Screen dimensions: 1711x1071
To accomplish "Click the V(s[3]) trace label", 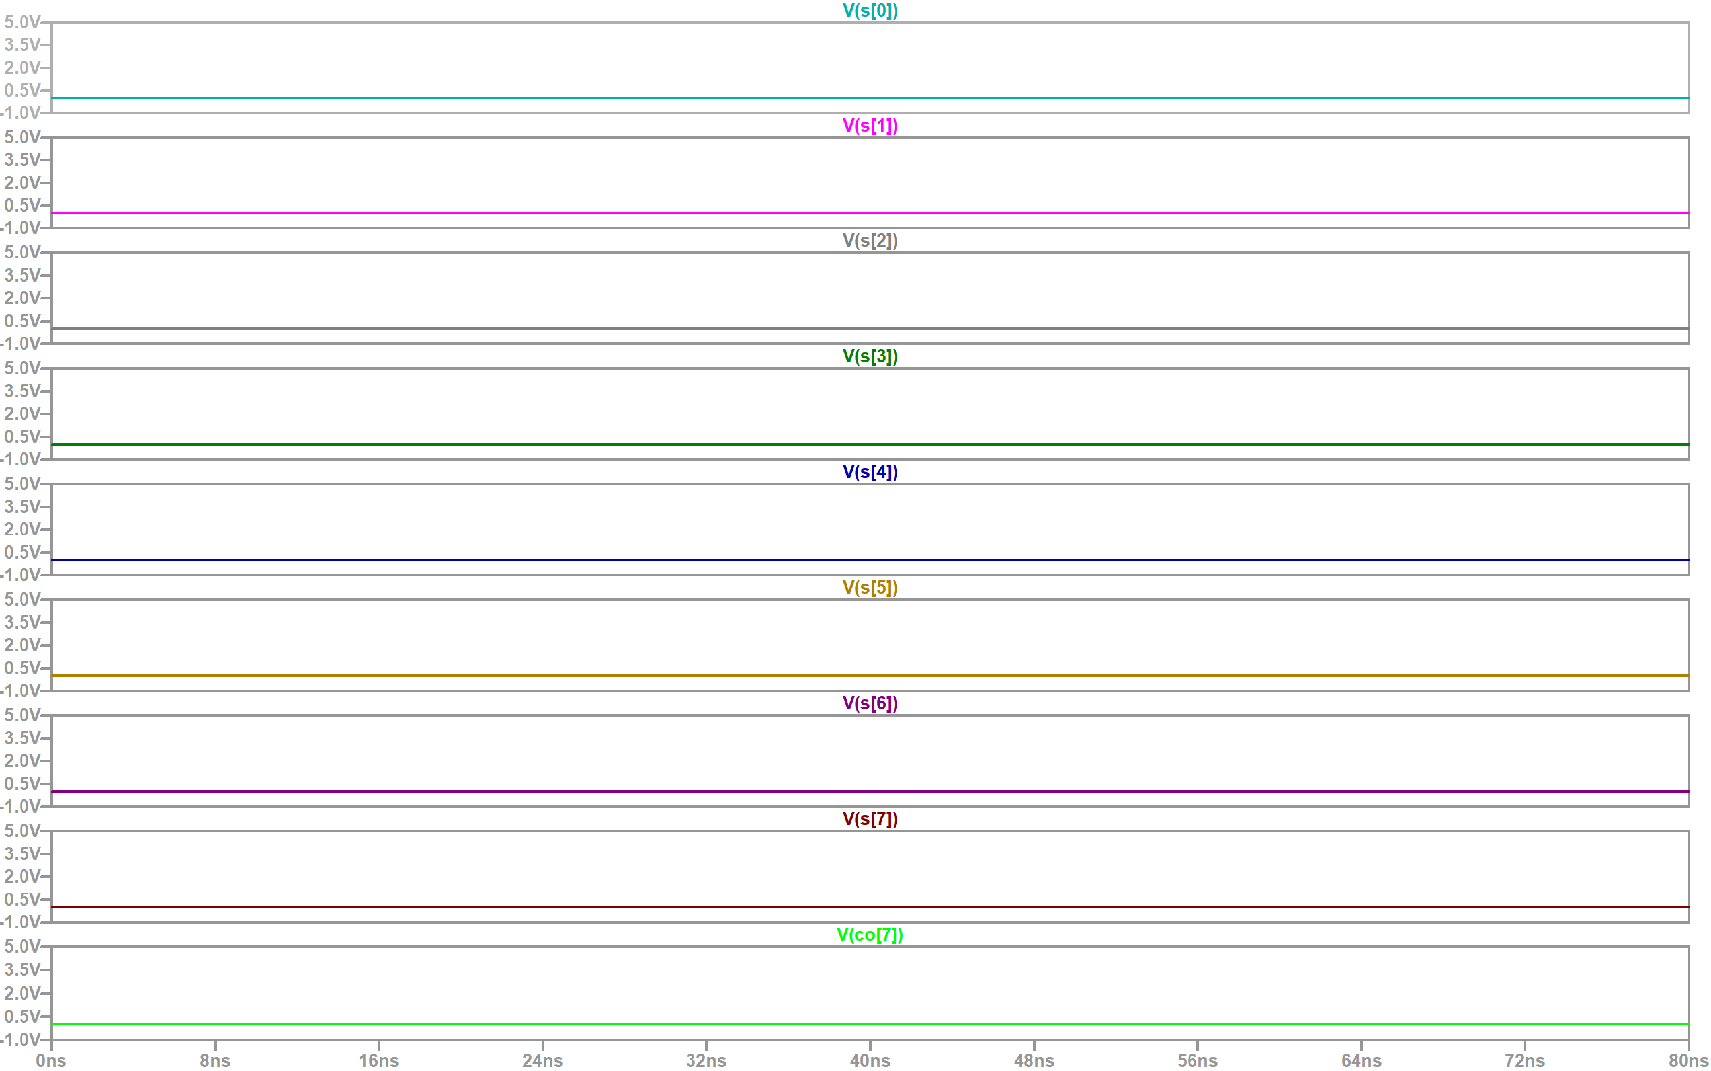I will pyautogui.click(x=869, y=356).
